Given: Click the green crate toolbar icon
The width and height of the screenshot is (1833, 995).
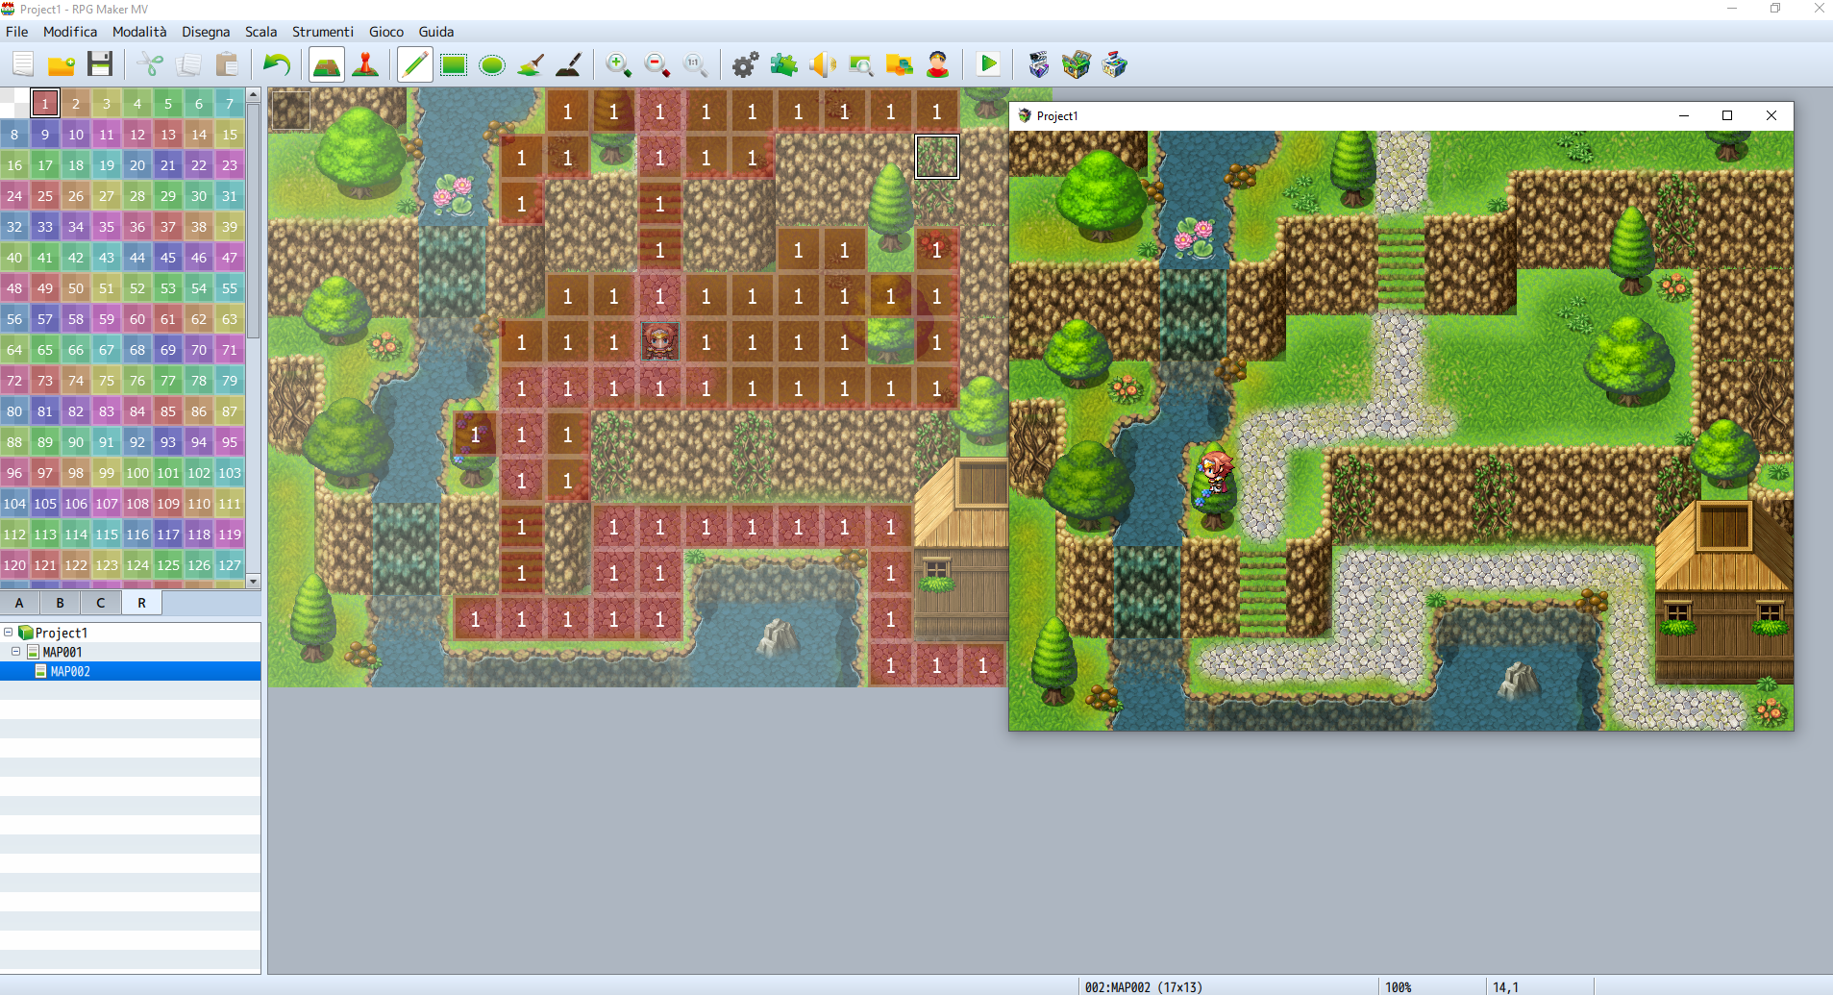Looking at the screenshot, I should pos(1077,64).
